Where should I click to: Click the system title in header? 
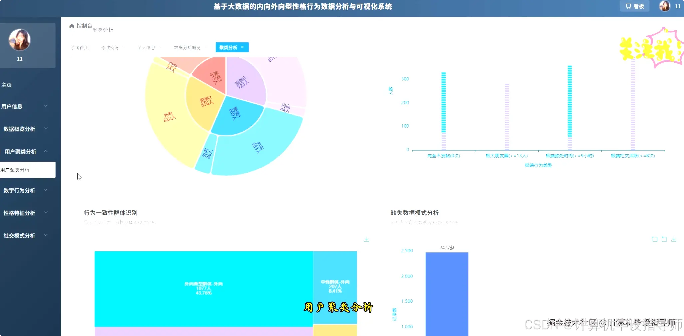[x=303, y=7]
